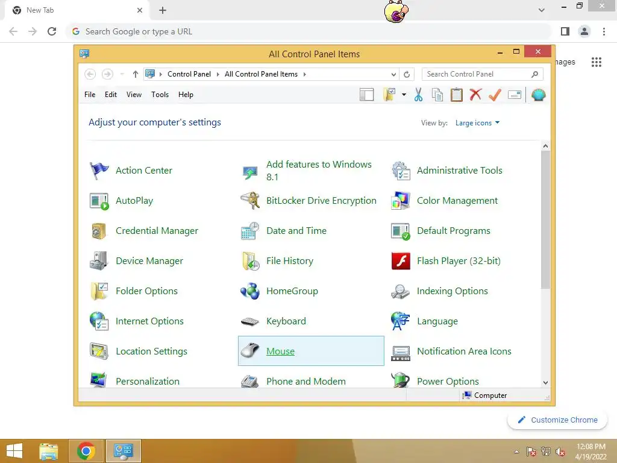The image size is (617, 463).
Task: Open the folder views dropdown arrow
Action: (404, 95)
